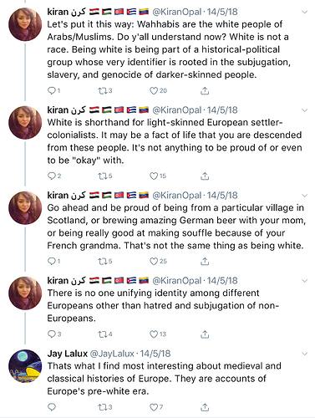Open the 14/5/18 timestamp on Jay Lalux's tweet
Image resolution: width=315 pixels, height=418 pixels.
coord(155,354)
